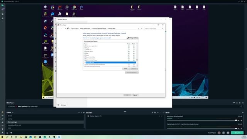Uncheck Spotify Music name checkbox
The width and height of the screenshot is (247, 139).
click(x=85, y=51)
